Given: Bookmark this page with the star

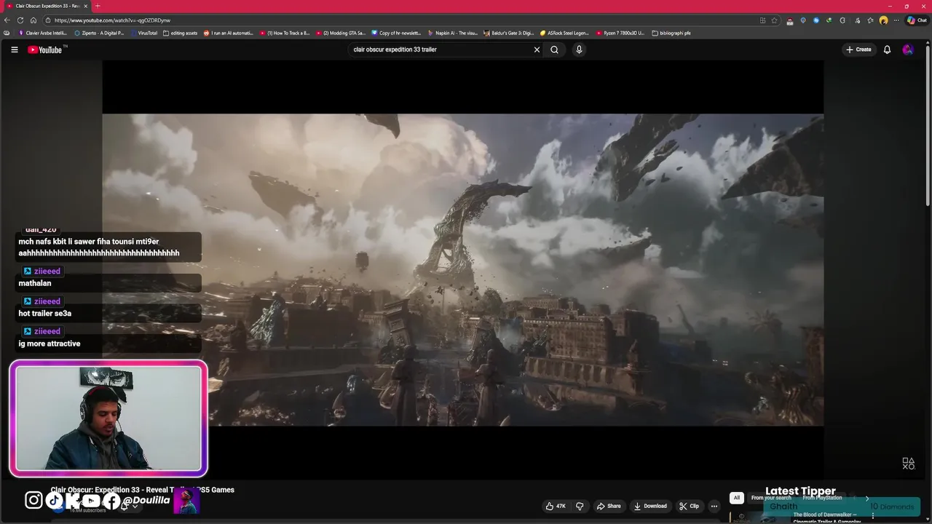Looking at the screenshot, I should [774, 20].
